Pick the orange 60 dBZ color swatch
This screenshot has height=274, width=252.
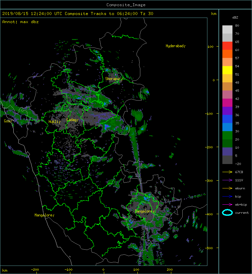[x=227, y=54]
